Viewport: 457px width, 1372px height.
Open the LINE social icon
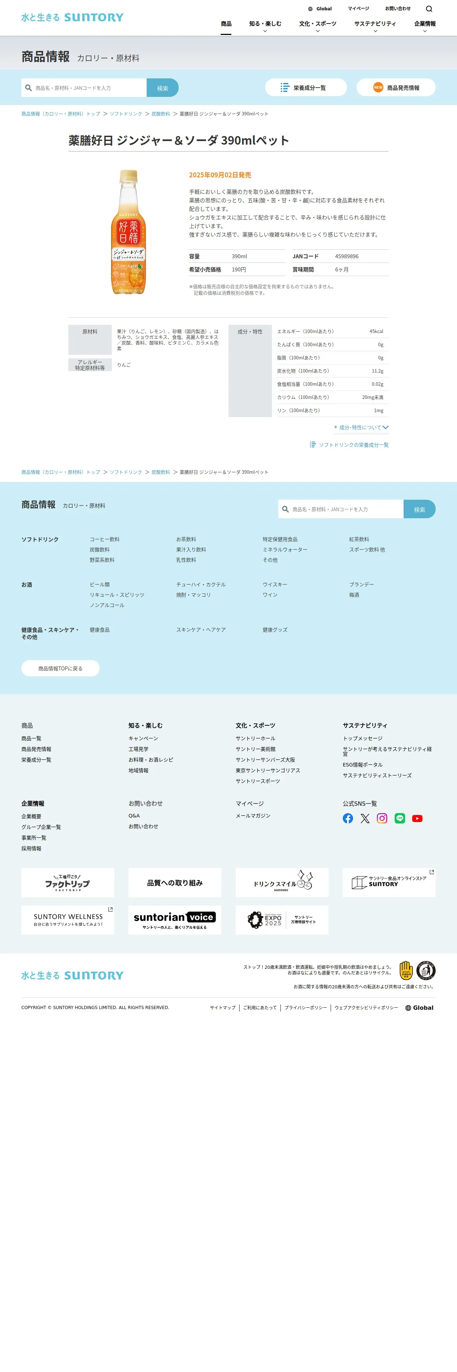tap(400, 818)
